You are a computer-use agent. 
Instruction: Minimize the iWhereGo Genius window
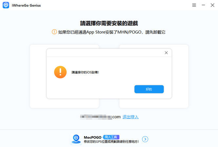pos(203,5)
